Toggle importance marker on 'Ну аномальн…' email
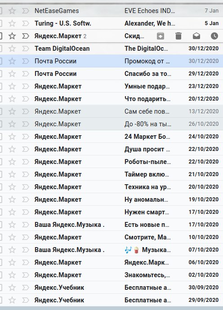Screen dimensions: 223x310 point(26,199)
